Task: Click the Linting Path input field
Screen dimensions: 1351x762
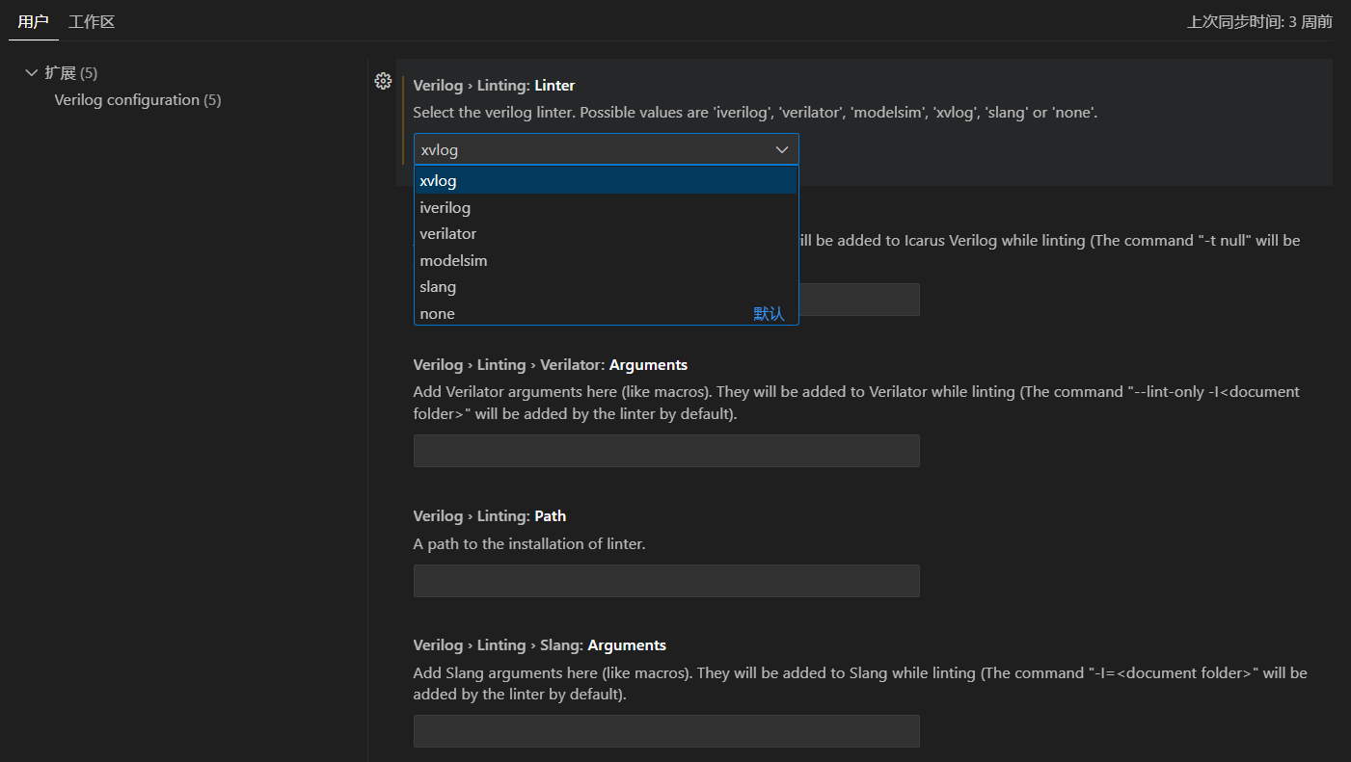Action: click(666, 581)
